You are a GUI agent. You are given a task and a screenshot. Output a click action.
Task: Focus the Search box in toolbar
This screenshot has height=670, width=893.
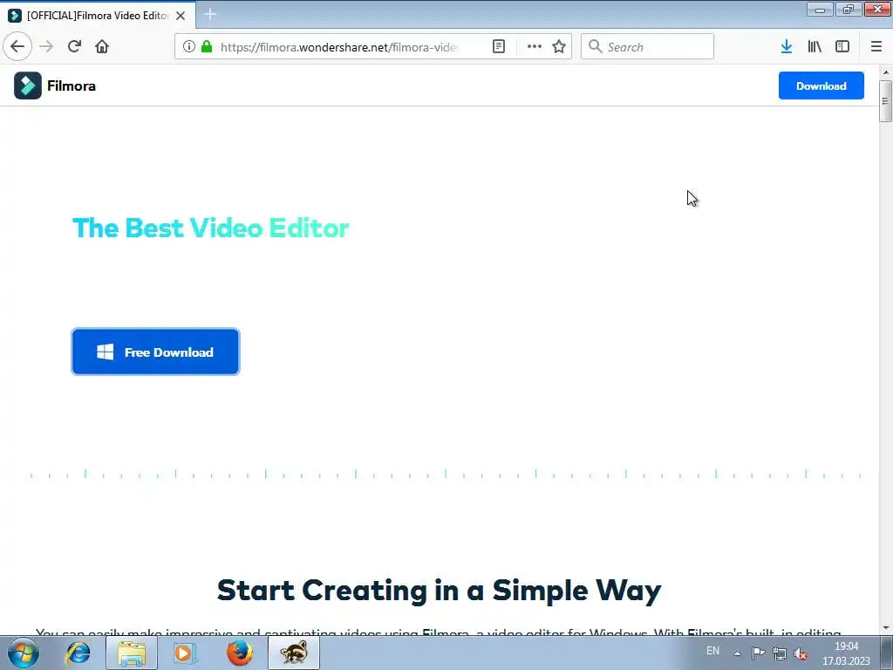pos(647,47)
